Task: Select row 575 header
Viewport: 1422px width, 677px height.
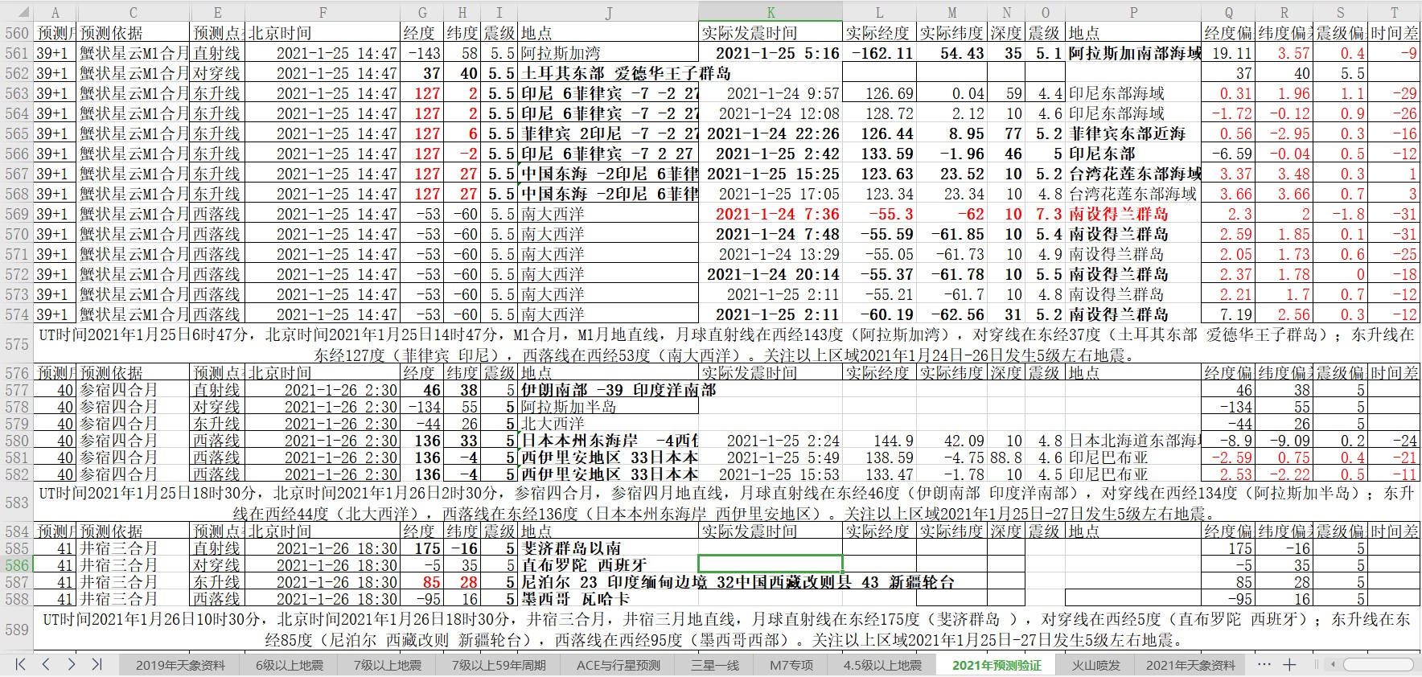Action: 16,344
